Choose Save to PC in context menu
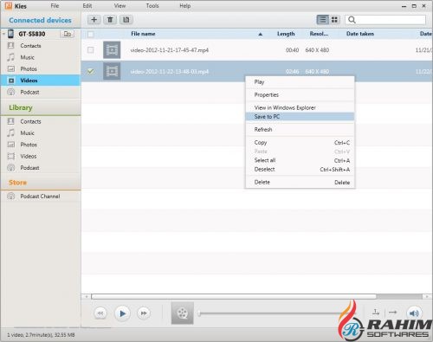Image resolution: width=433 pixels, height=342 pixels. coord(300,117)
